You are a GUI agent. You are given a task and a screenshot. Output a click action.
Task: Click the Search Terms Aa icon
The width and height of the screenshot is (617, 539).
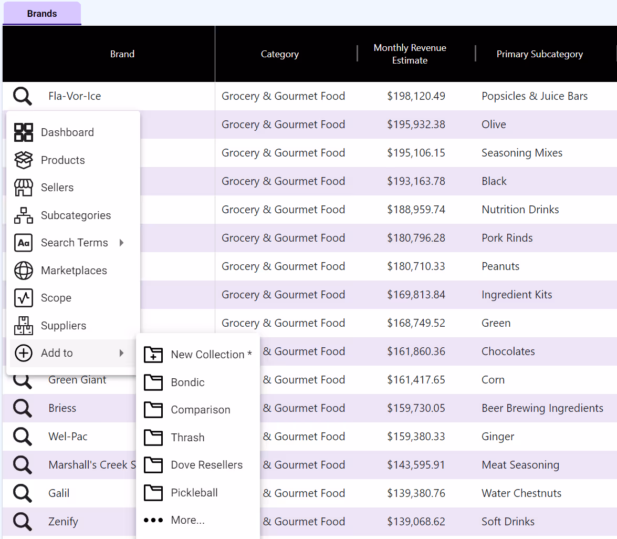(24, 243)
